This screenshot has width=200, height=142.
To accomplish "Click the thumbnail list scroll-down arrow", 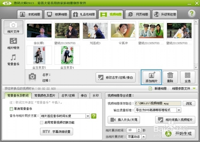I will click(x=196, y=67).
